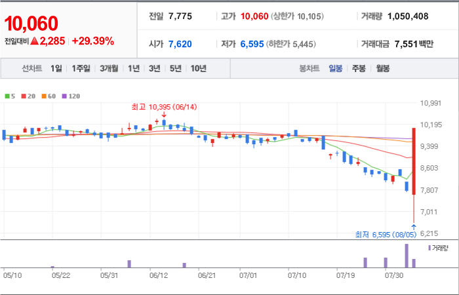The width and height of the screenshot is (459, 295).
Task: Click the green 5-day moving average legend
Action: [10, 96]
